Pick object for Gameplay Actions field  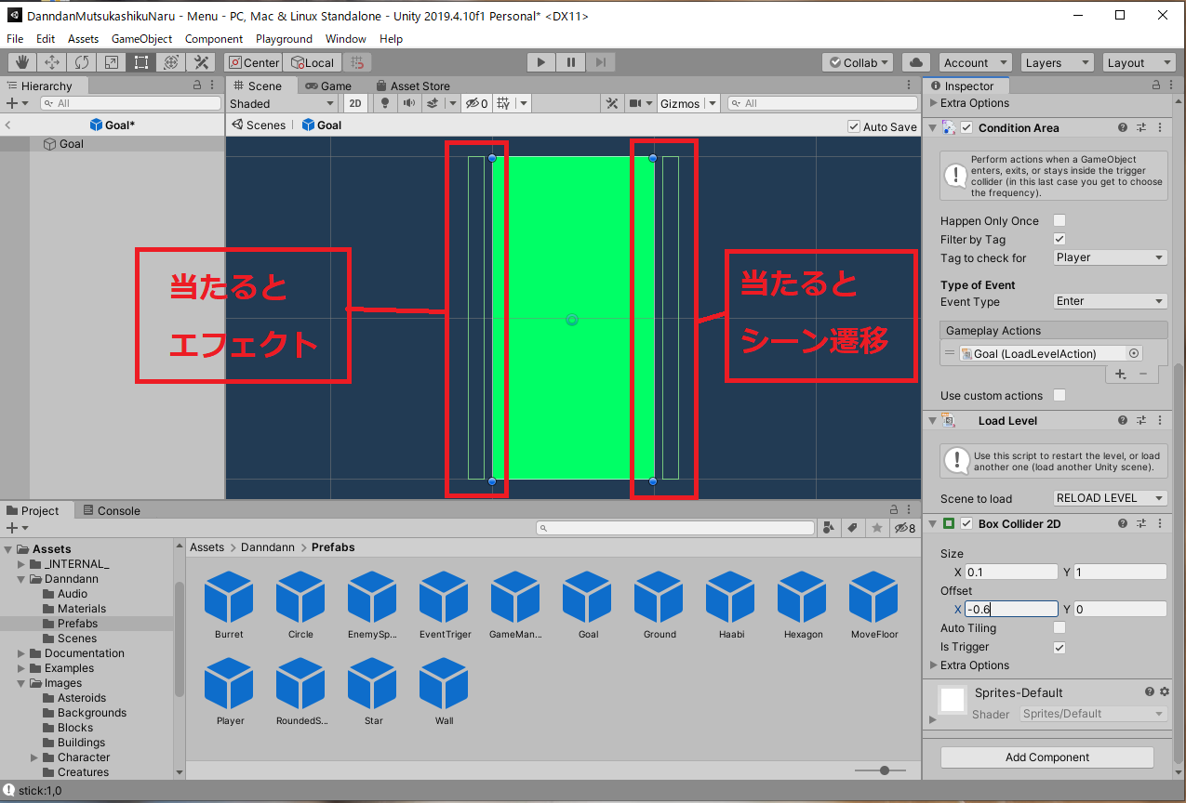(1133, 353)
